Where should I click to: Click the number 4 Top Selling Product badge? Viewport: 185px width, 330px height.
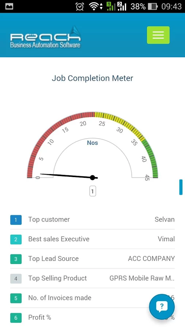16,278
